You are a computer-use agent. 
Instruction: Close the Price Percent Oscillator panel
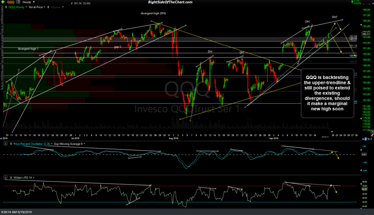pyautogui.click(x=5, y=144)
